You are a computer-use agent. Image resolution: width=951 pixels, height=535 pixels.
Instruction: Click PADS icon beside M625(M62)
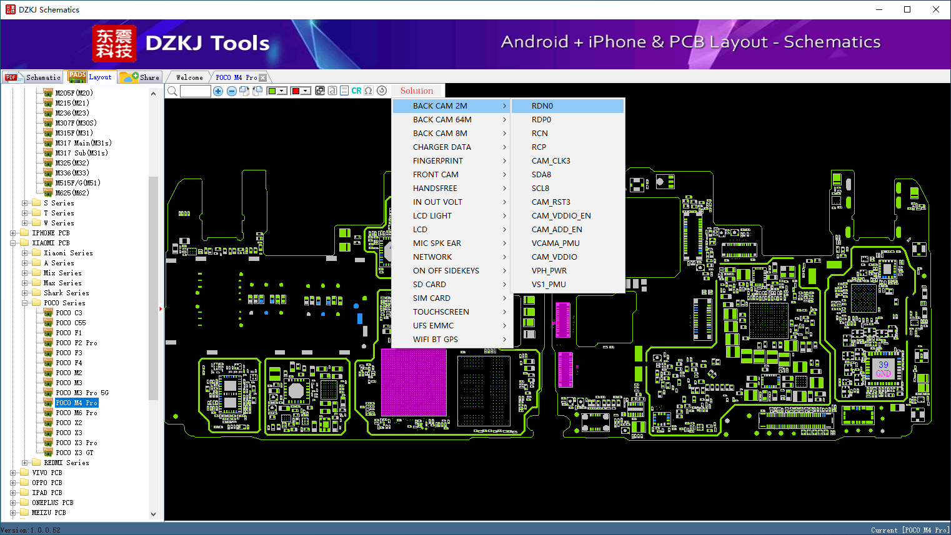(48, 193)
